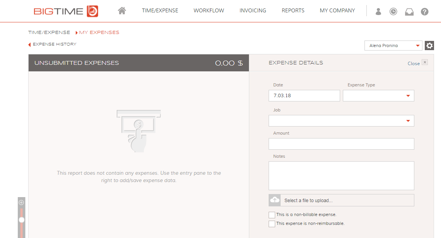Check the non-billable expense checkbox
The image size is (441, 238).
pyautogui.click(x=272, y=215)
